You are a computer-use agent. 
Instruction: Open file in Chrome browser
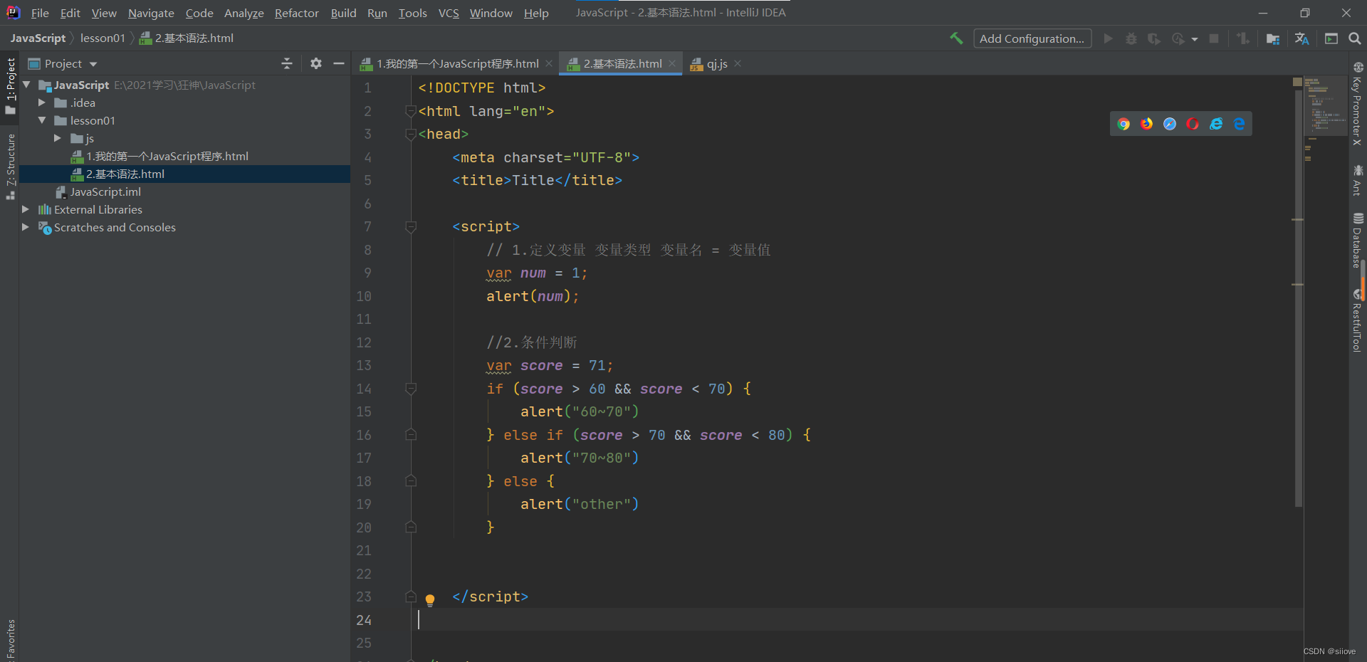1124,123
